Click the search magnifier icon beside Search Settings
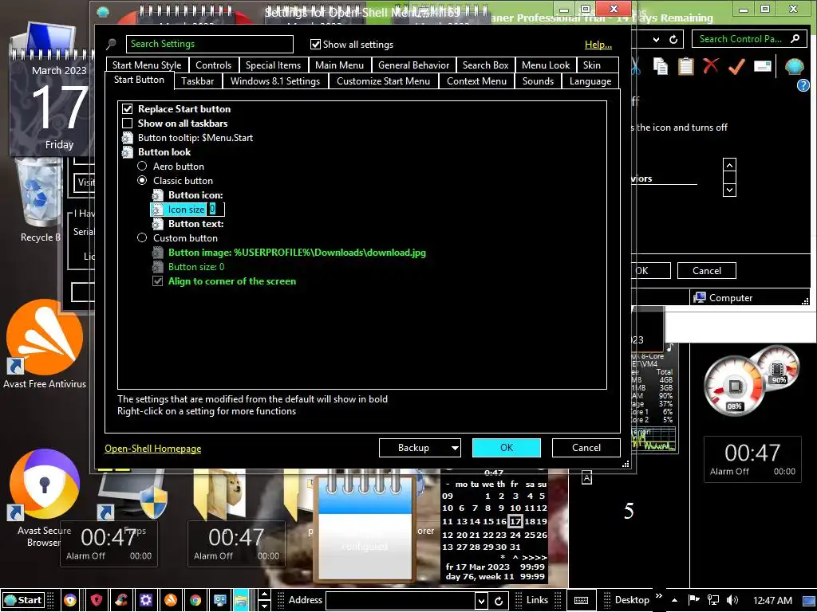 click(111, 45)
